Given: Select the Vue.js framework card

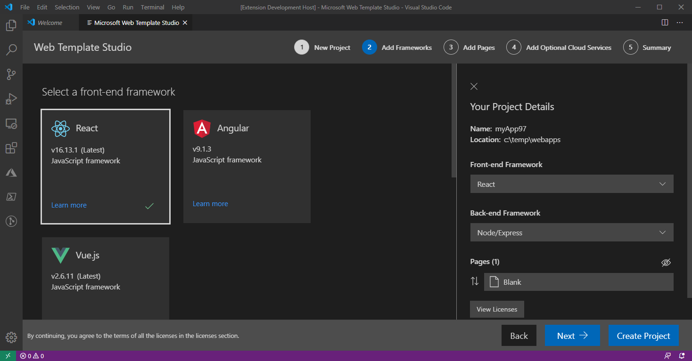Looking at the screenshot, I should pyautogui.click(x=106, y=278).
